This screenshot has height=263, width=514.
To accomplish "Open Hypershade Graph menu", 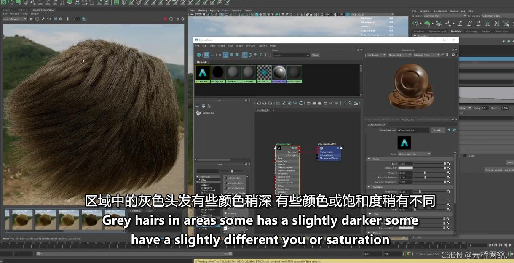I will [239, 45].
